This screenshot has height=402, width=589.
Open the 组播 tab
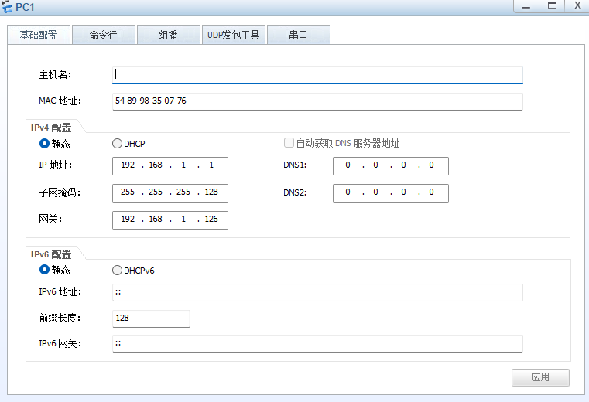tap(168, 35)
